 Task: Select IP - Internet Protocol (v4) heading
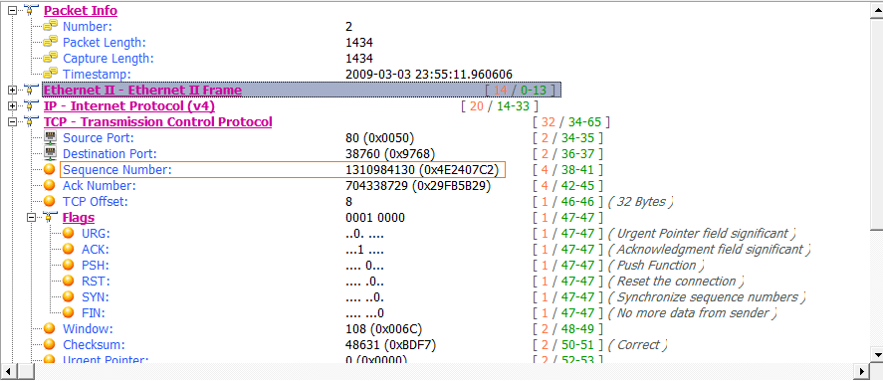(x=129, y=105)
